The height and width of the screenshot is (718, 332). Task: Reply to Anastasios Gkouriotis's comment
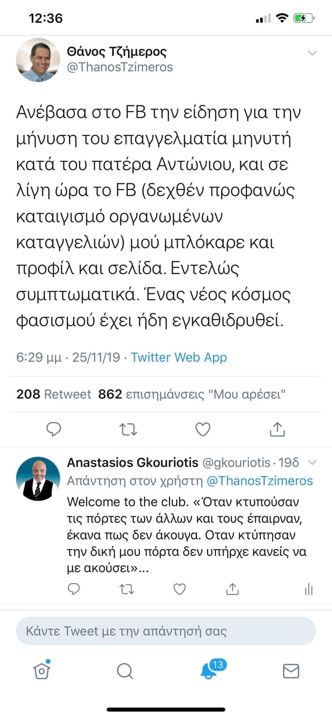tap(74, 589)
